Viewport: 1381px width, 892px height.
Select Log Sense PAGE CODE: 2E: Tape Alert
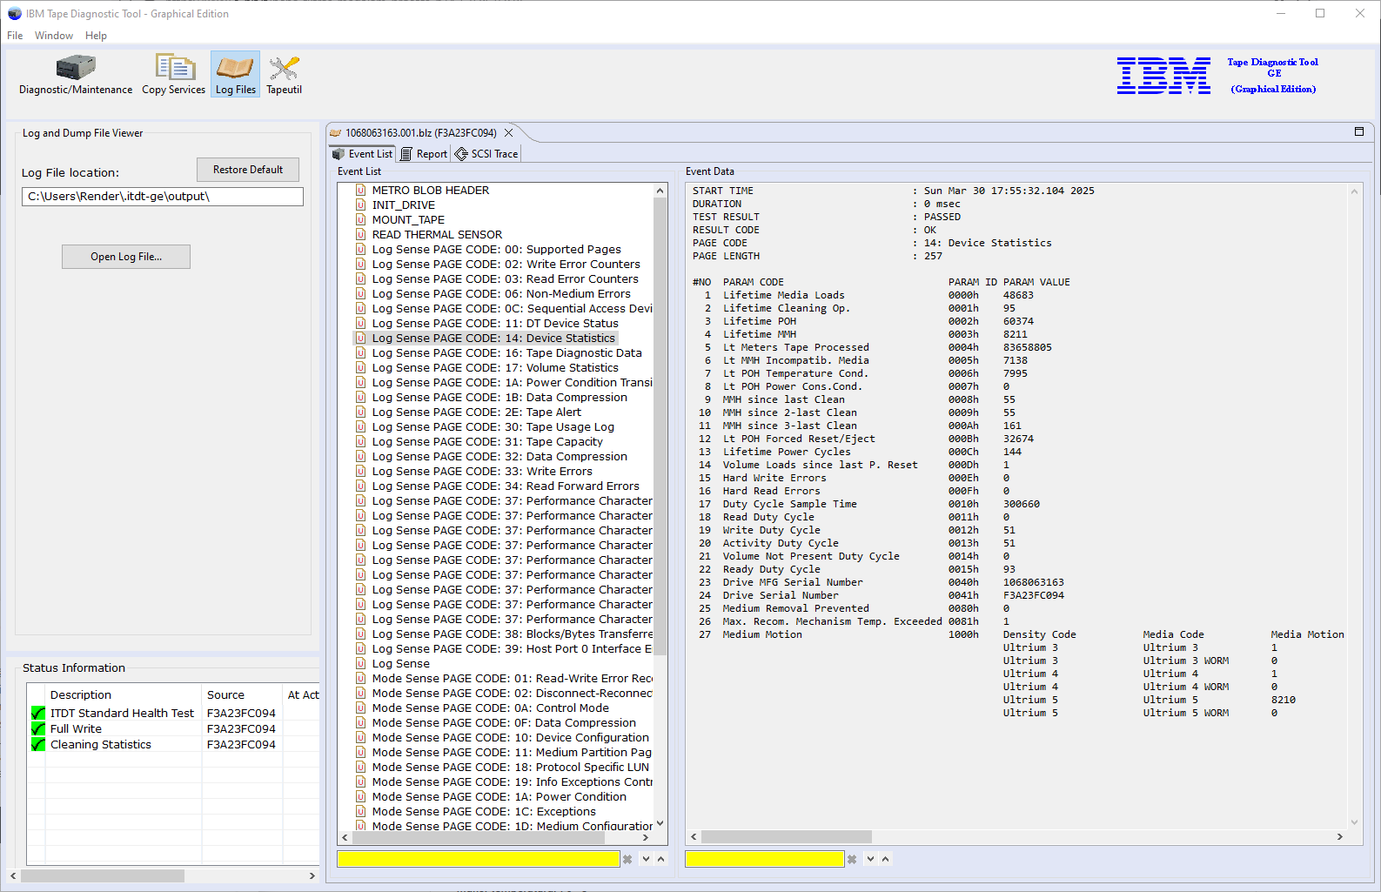pos(477,412)
